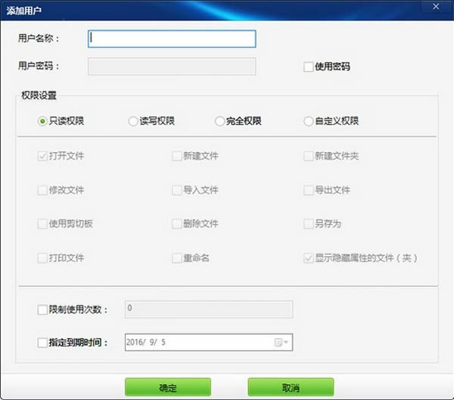Click the 用户名称 input field
Viewport: 454px width, 400px height.
[x=172, y=39]
